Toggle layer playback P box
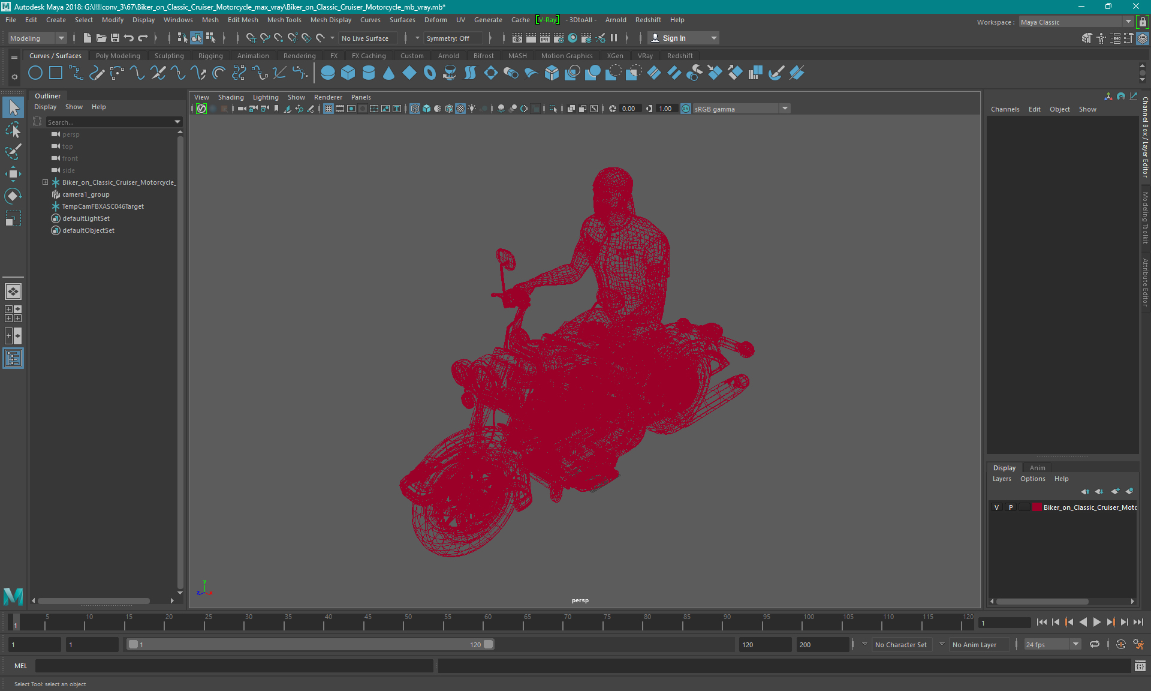Image resolution: width=1151 pixels, height=691 pixels. pos(1011,507)
